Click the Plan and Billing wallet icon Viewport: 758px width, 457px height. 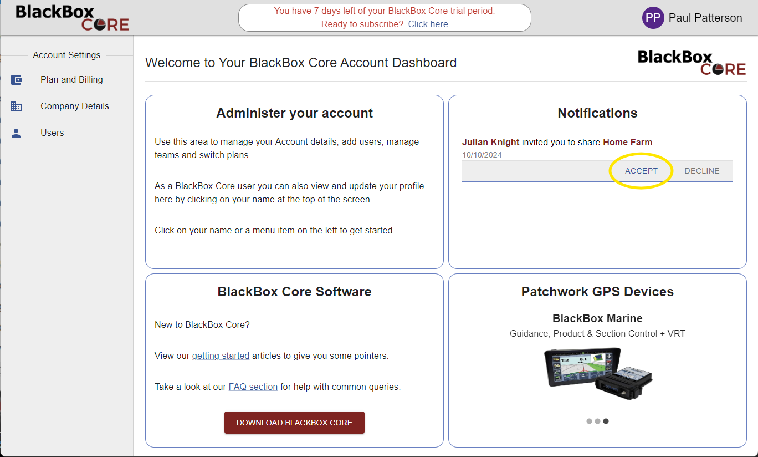(16, 80)
